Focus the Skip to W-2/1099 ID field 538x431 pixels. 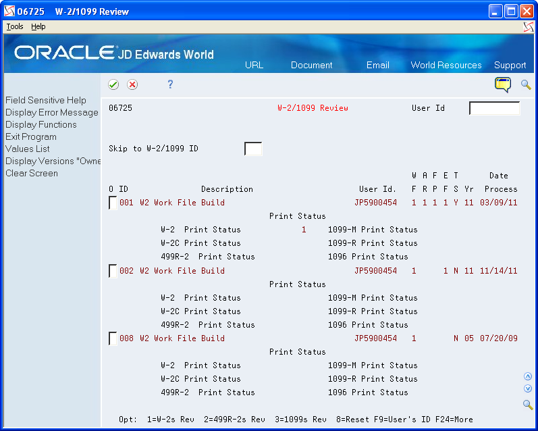tap(253, 149)
